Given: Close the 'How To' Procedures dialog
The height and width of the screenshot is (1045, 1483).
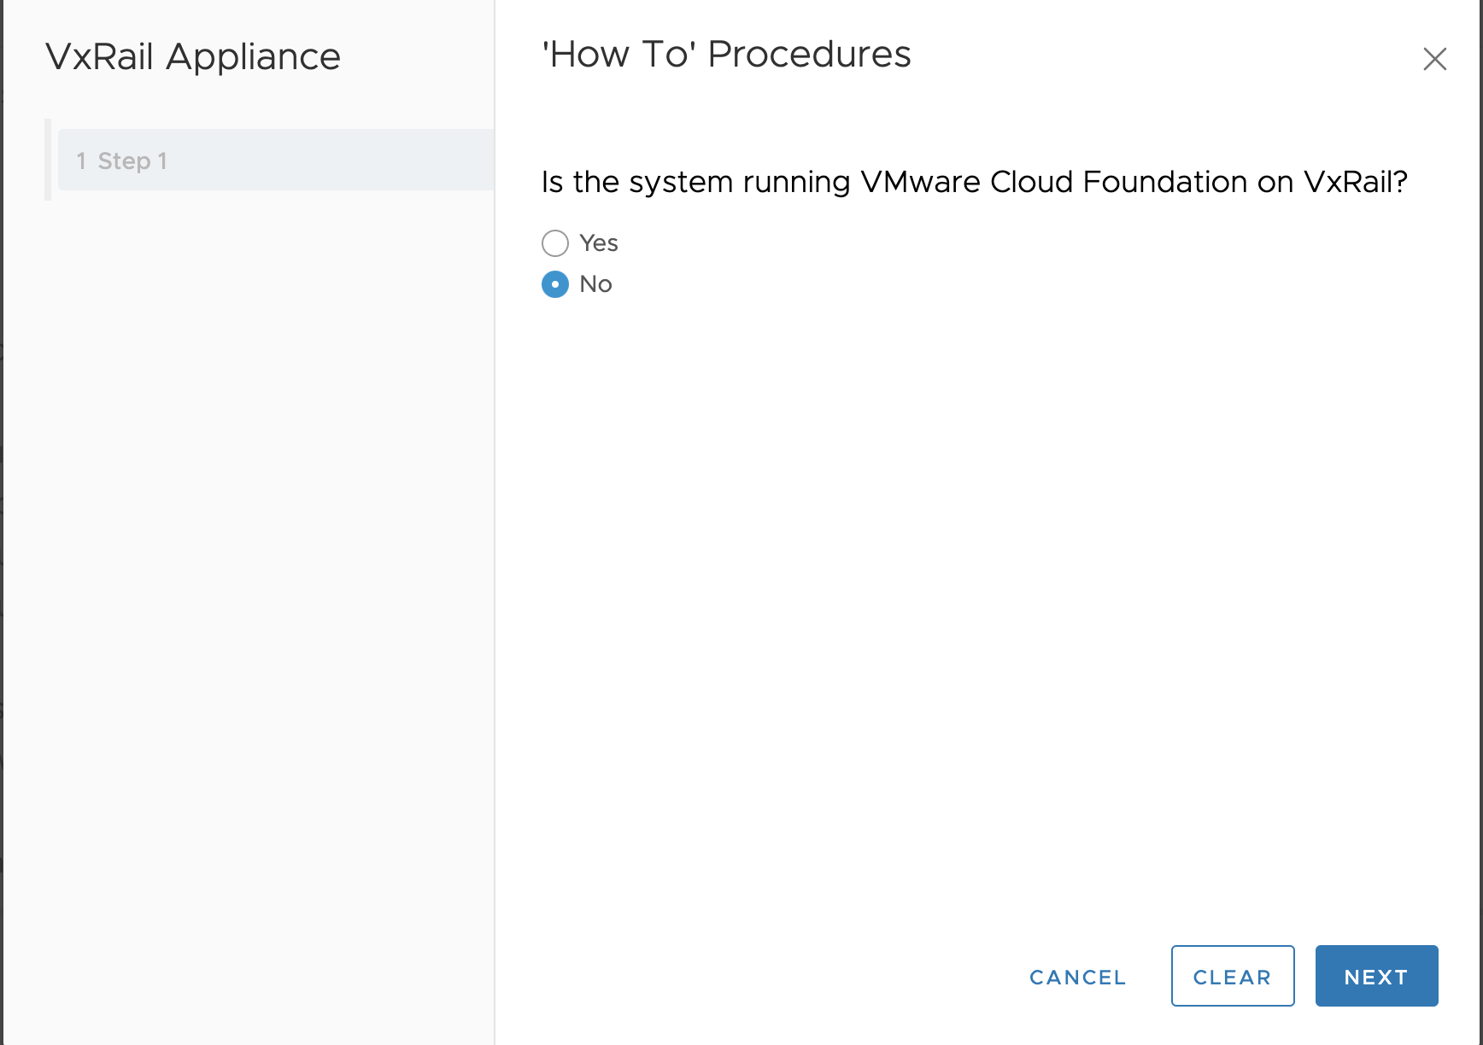Looking at the screenshot, I should click(1434, 59).
